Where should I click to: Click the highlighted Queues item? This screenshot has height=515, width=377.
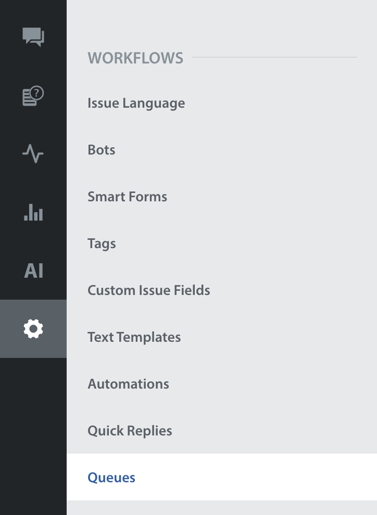tap(111, 478)
